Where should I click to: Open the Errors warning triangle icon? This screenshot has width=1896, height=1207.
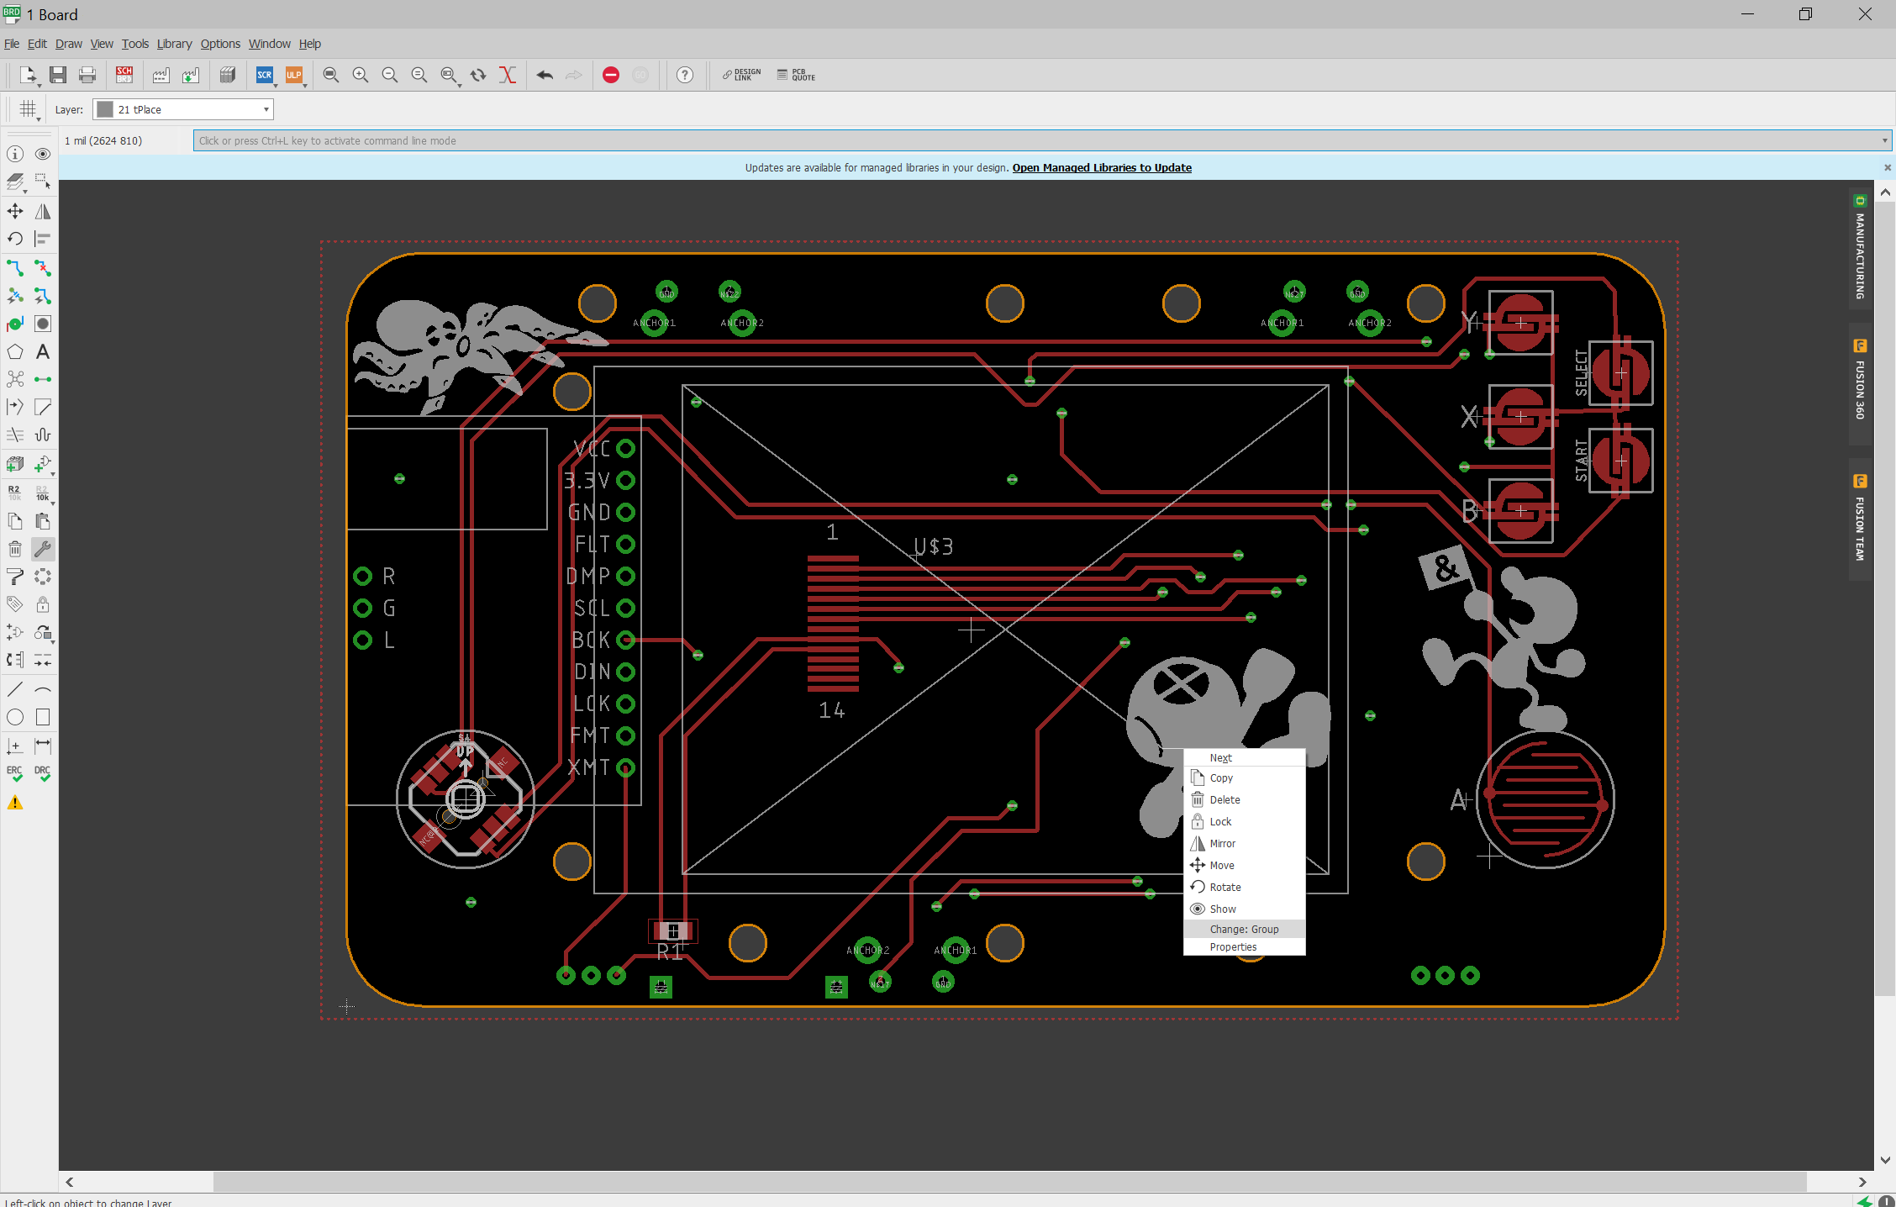[x=15, y=803]
